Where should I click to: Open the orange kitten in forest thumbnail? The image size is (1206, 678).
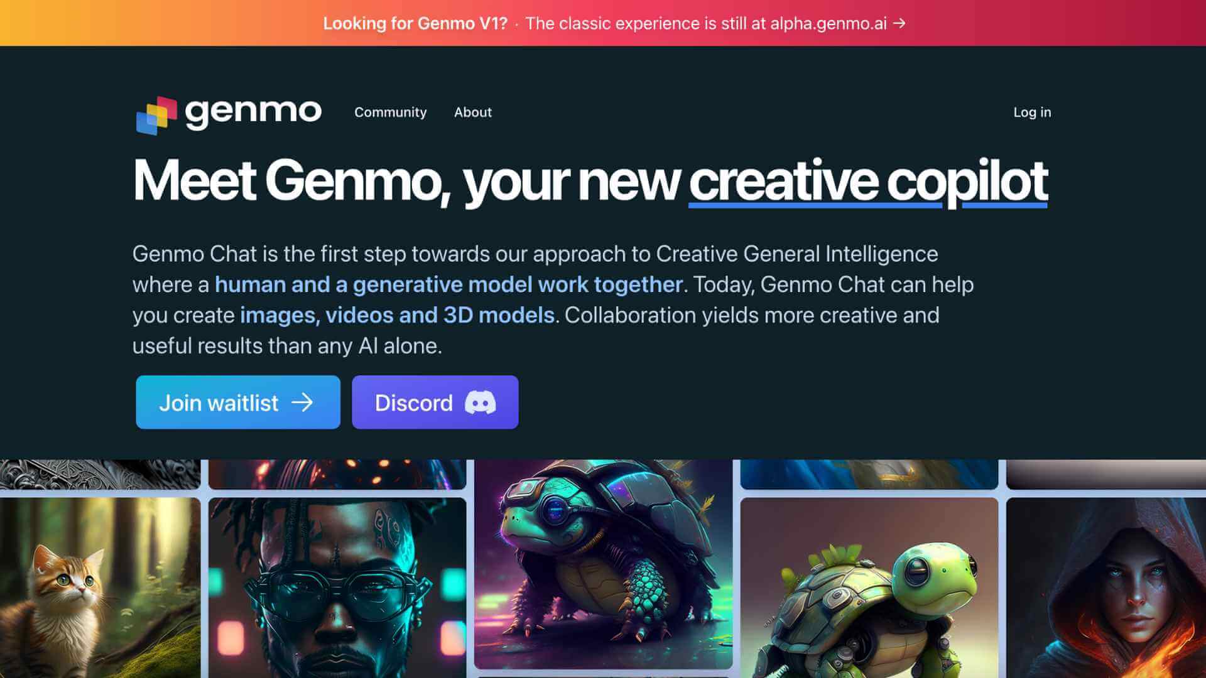[x=100, y=588]
